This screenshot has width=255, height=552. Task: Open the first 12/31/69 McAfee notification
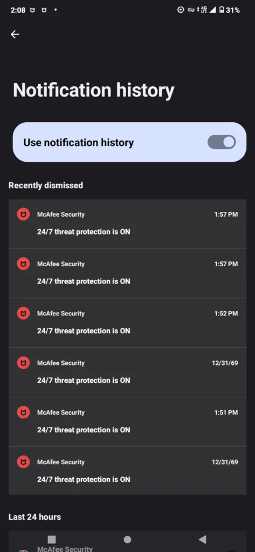coord(127,372)
